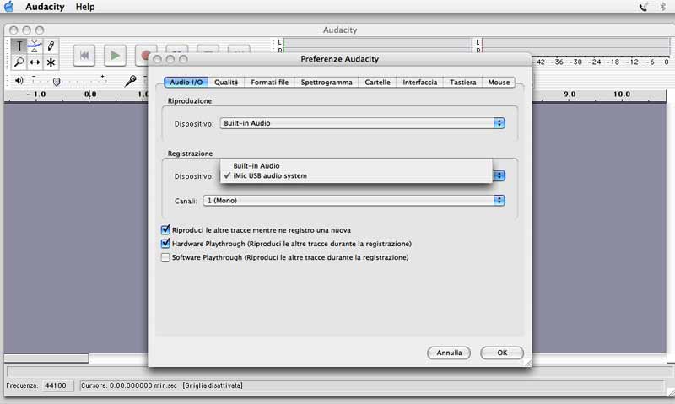This screenshot has height=404, width=675.
Task: Click the Bluetooth icon in menu bar
Action: pos(663,7)
